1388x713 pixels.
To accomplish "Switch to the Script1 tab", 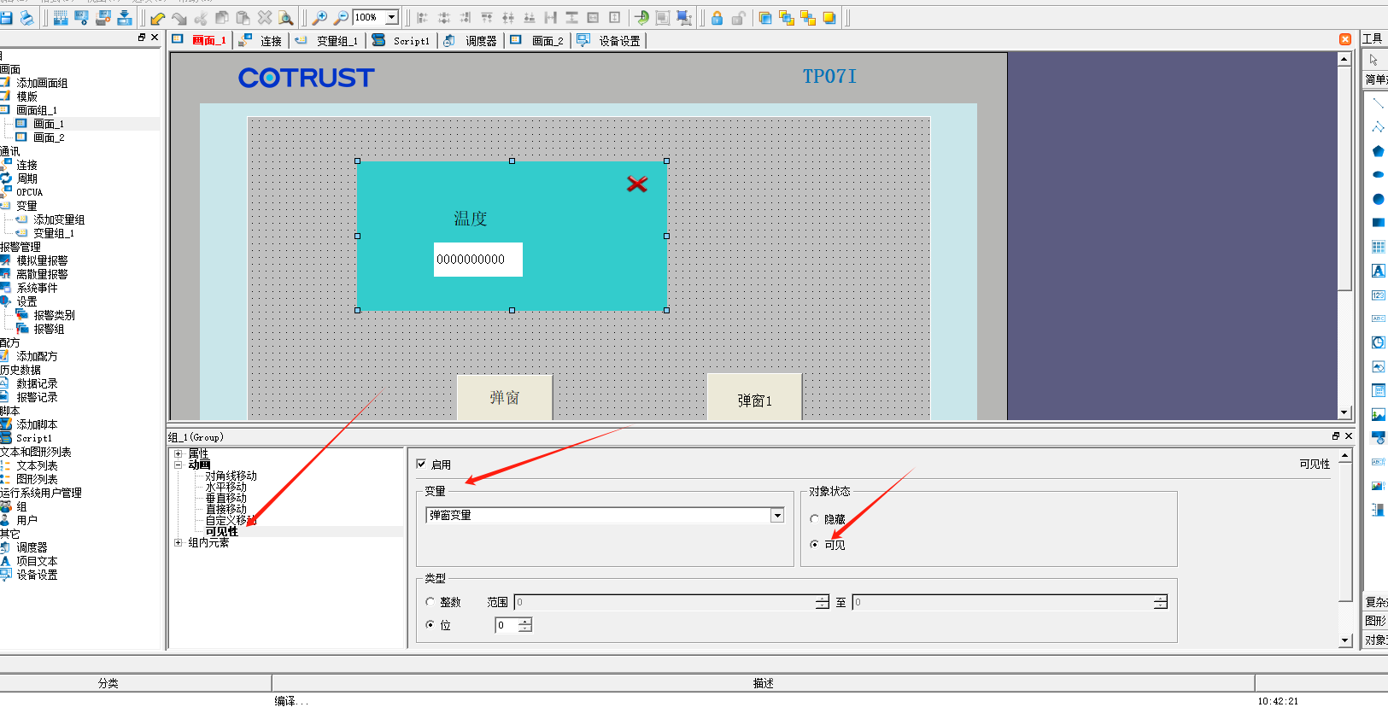I will pos(401,40).
